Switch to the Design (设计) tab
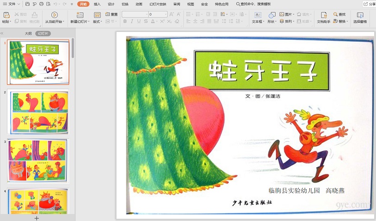This screenshot has height=221, width=376. [111, 4]
